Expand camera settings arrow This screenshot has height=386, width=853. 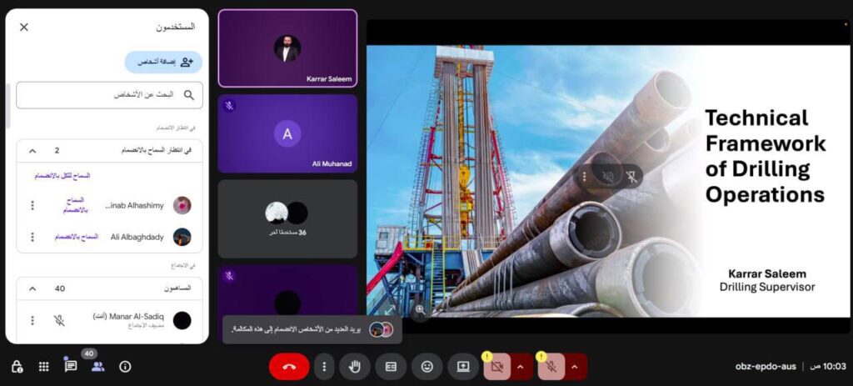pos(521,366)
